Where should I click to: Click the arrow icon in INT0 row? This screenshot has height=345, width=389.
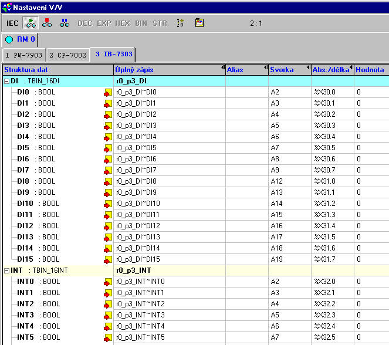(108, 282)
